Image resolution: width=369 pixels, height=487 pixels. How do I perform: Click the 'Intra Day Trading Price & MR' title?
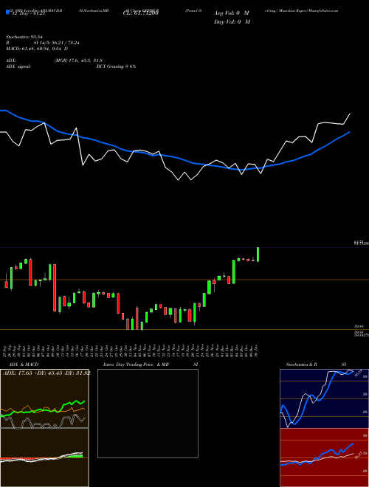[136, 365]
